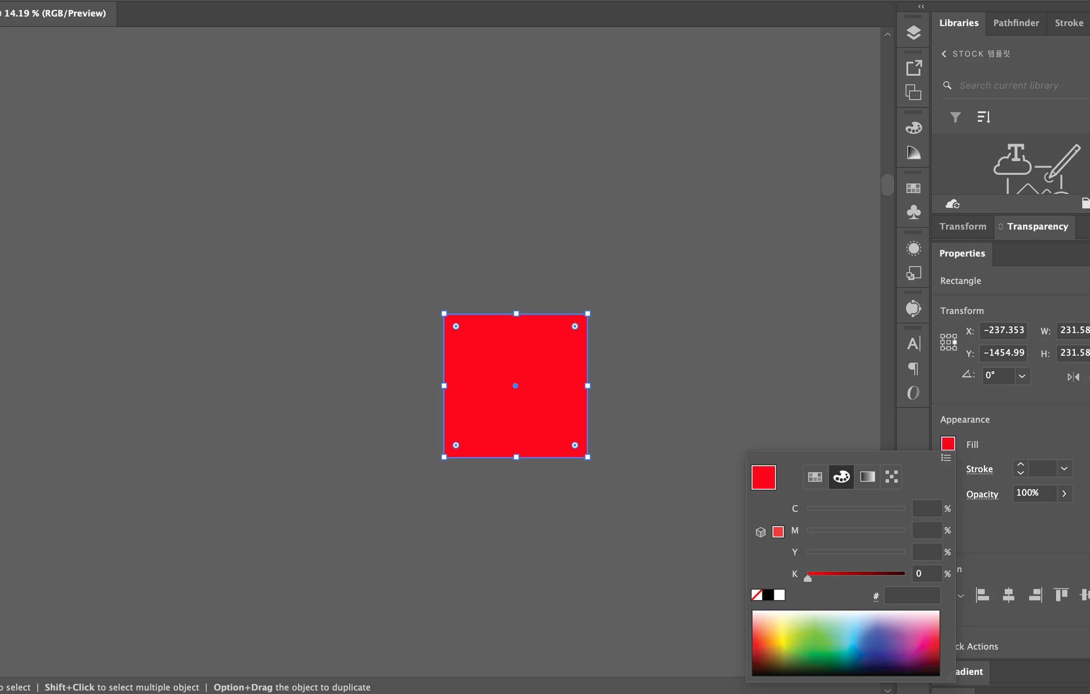Open the Artboards panel icon
Image resolution: width=1090 pixels, height=694 pixels.
tap(913, 93)
